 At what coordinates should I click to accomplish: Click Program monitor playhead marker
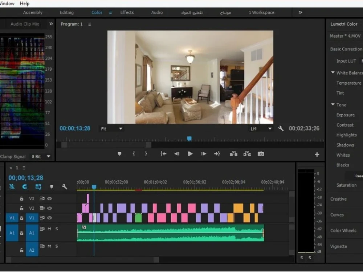tap(189, 139)
